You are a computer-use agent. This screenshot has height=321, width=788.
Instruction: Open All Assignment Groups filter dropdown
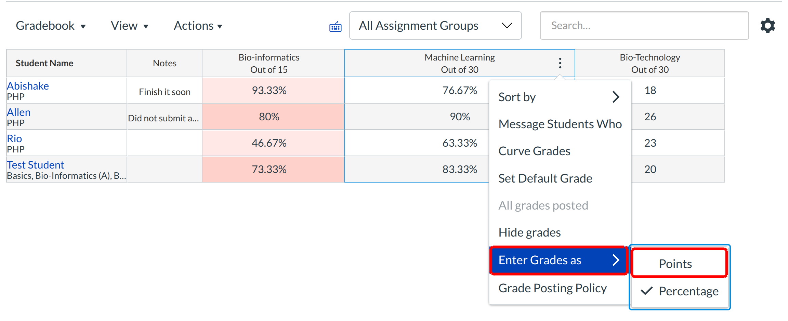click(x=435, y=26)
